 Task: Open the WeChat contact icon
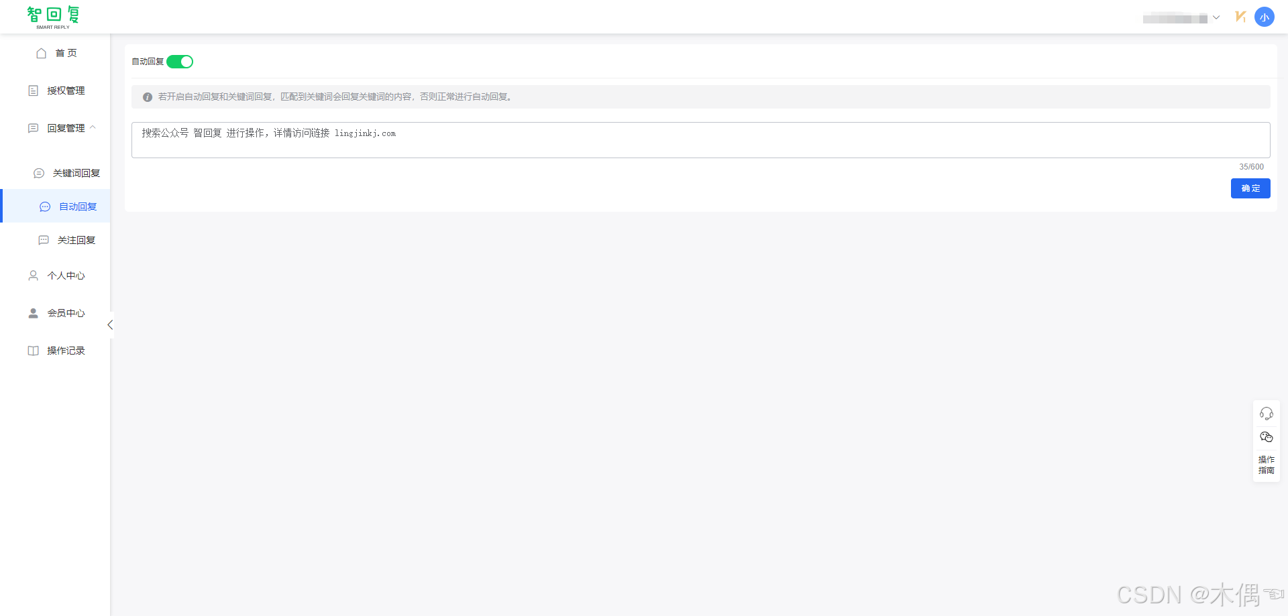pyautogui.click(x=1267, y=437)
